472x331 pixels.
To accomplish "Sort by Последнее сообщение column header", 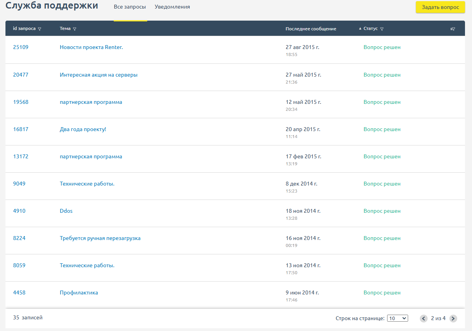I will [x=310, y=29].
